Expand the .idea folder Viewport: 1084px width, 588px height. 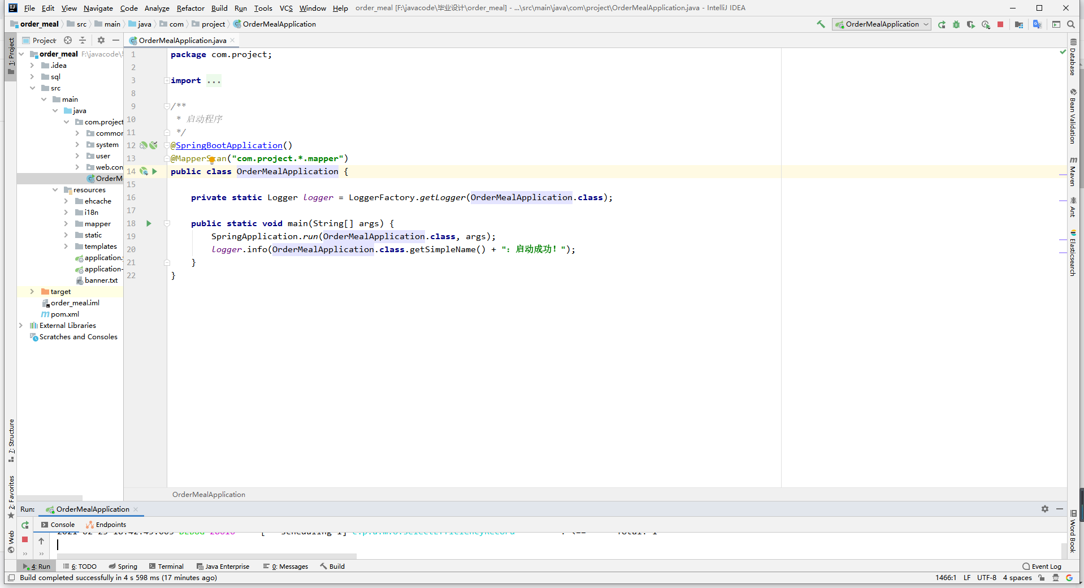[x=32, y=66]
